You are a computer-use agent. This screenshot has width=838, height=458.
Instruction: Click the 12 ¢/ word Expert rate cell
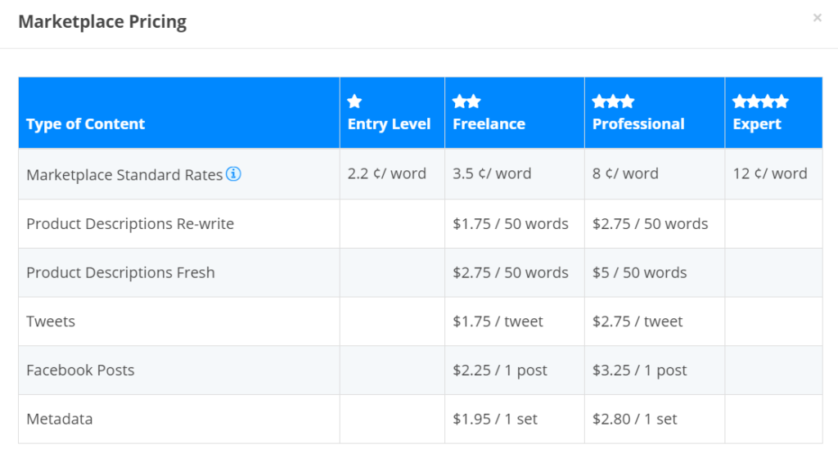[770, 173]
